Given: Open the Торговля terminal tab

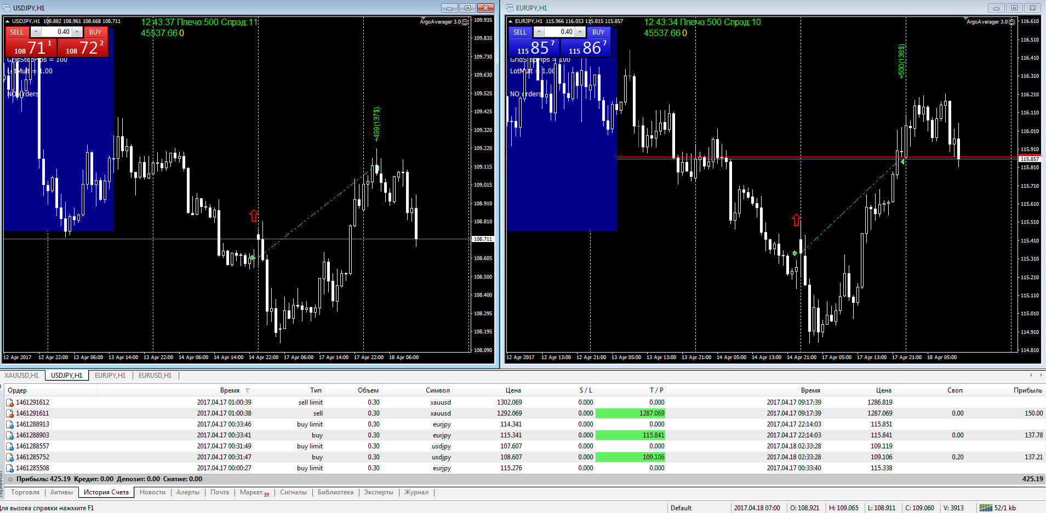Looking at the screenshot, I should [25, 492].
